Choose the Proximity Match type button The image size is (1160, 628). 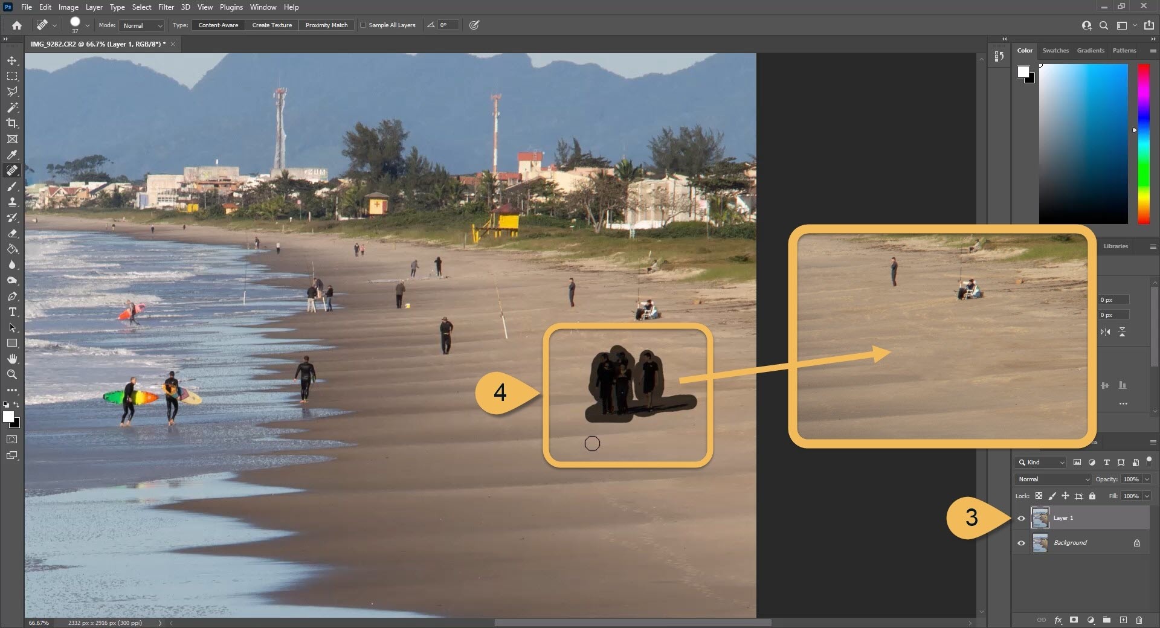[326, 25]
